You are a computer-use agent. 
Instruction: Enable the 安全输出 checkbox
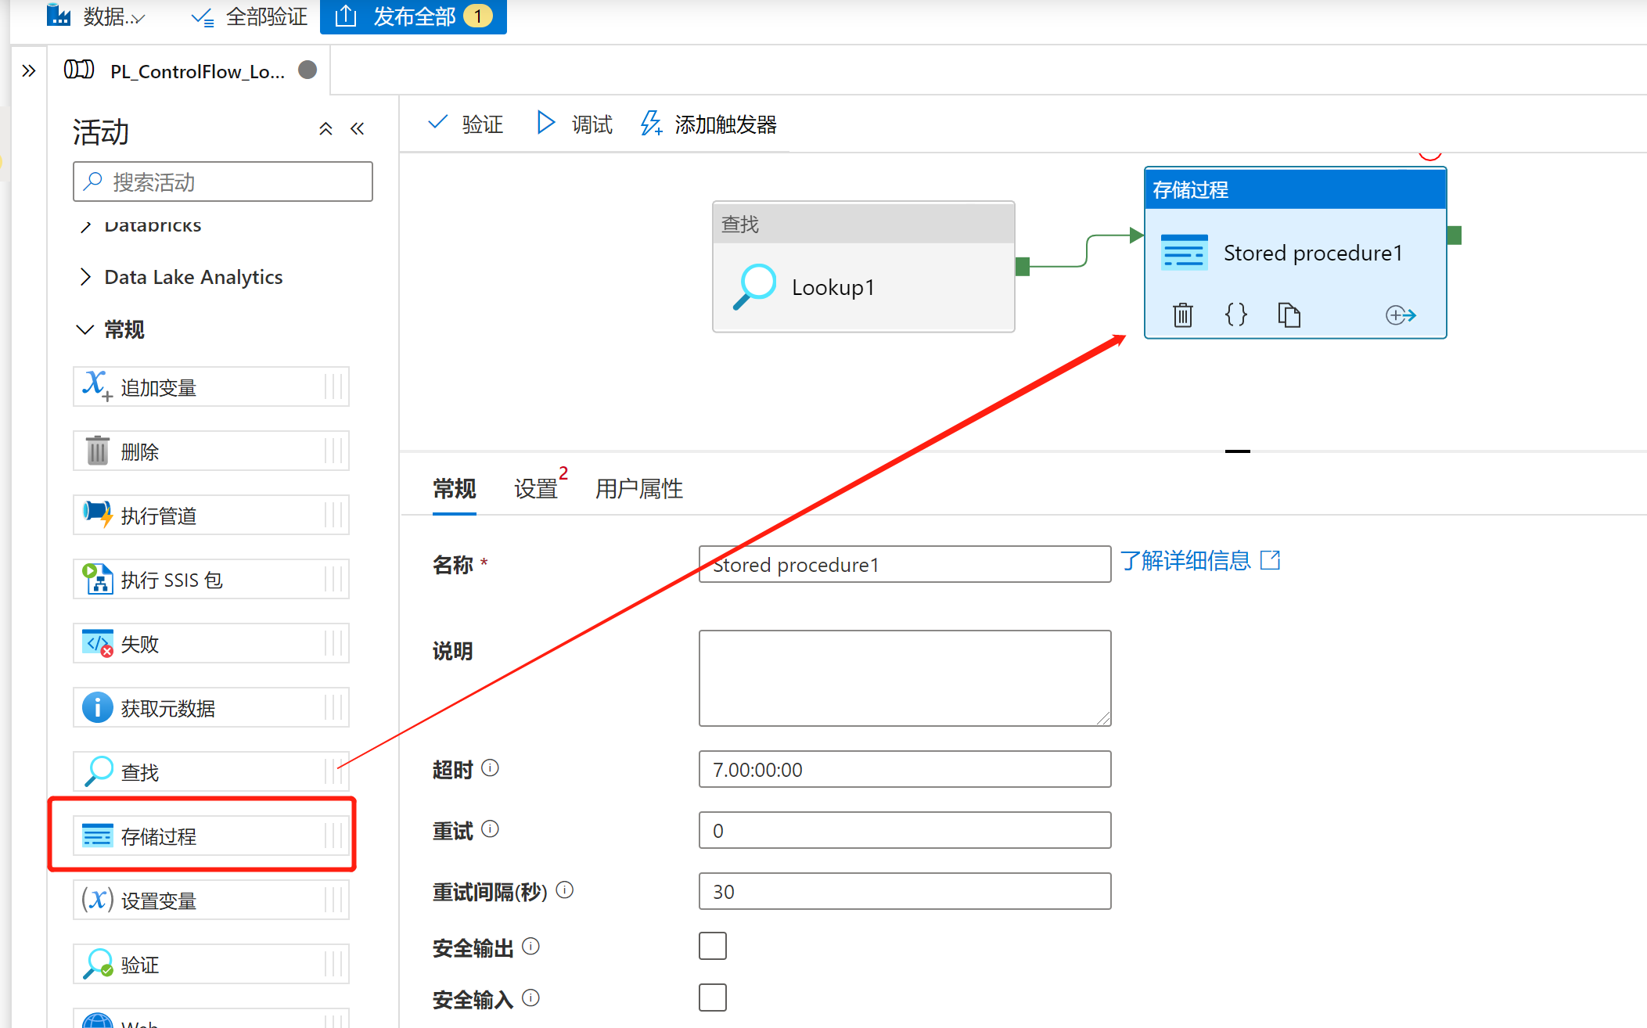click(712, 945)
